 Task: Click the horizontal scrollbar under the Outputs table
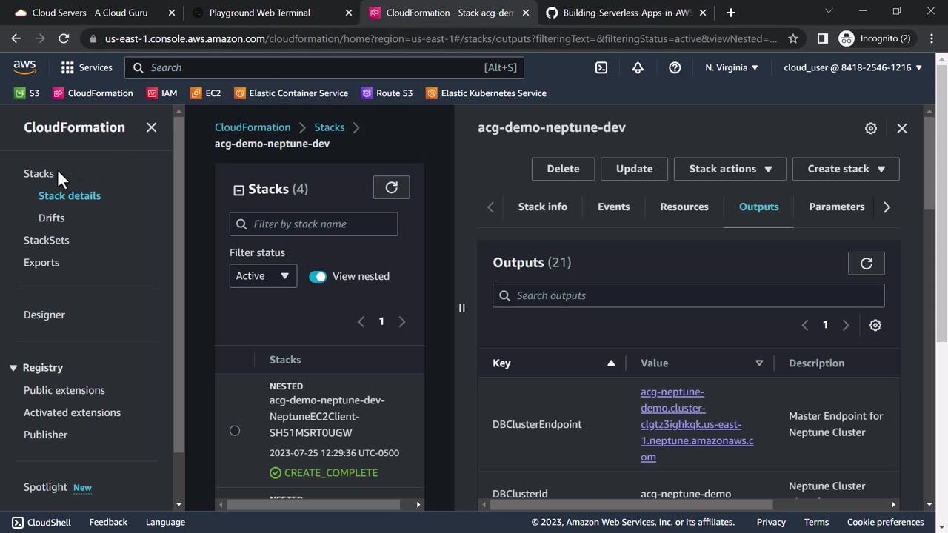631,505
